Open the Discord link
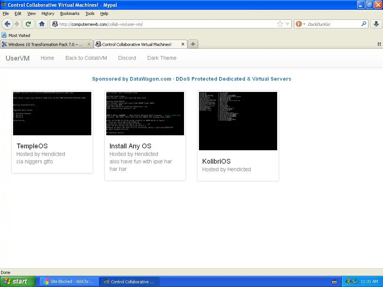383x287 pixels. click(x=127, y=58)
